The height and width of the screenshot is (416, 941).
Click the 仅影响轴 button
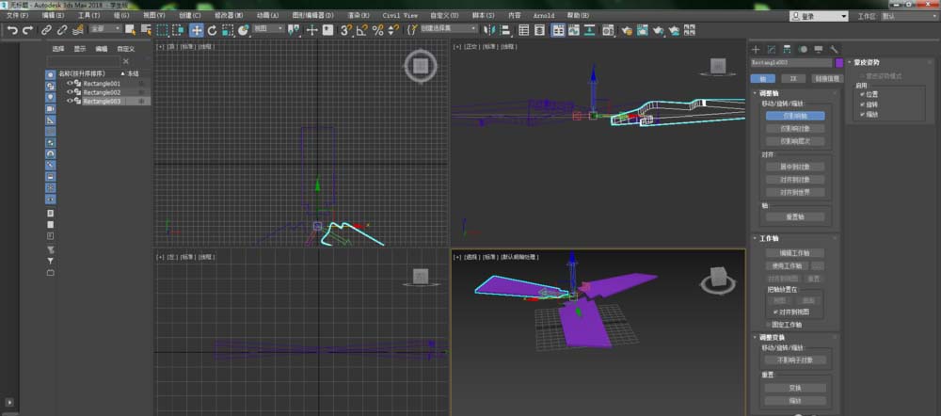(x=793, y=116)
